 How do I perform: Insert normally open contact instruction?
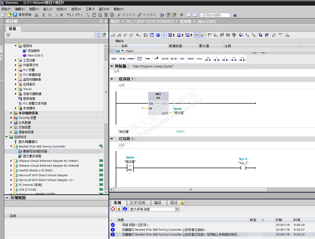pos(114,59)
